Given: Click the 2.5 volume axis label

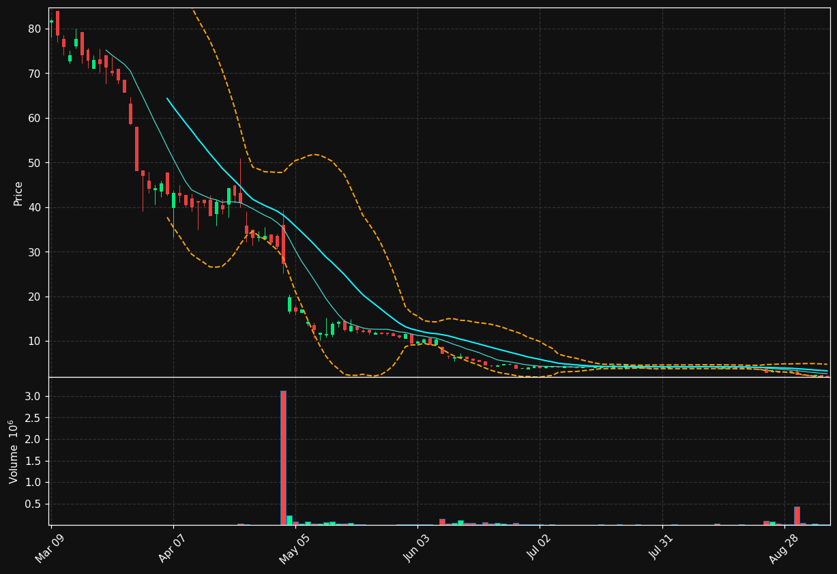Looking at the screenshot, I should click(x=34, y=418).
